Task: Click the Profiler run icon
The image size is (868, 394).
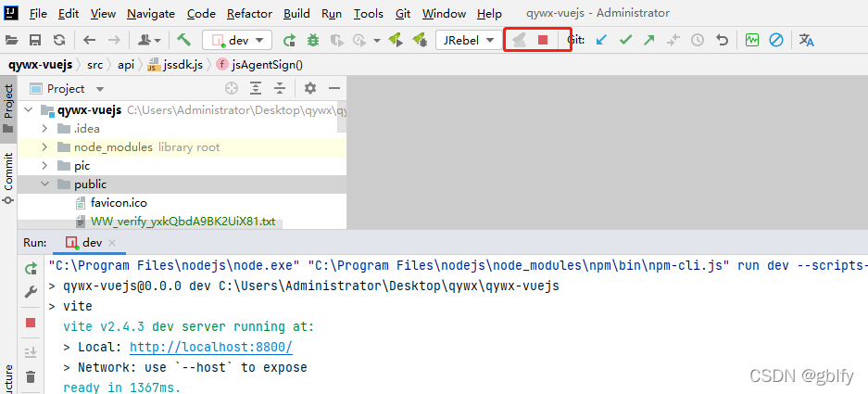Action: [x=359, y=40]
